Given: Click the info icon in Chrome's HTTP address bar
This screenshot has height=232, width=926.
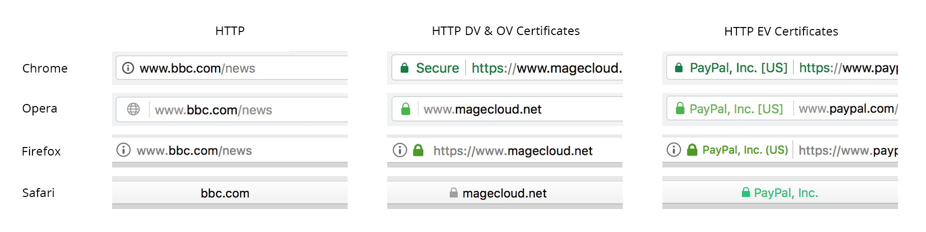Looking at the screenshot, I should pos(128,68).
